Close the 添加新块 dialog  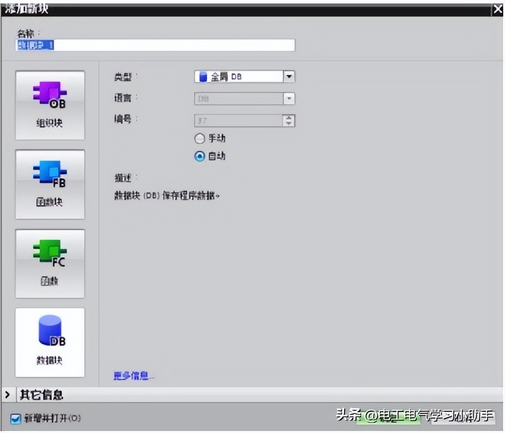coord(498,9)
